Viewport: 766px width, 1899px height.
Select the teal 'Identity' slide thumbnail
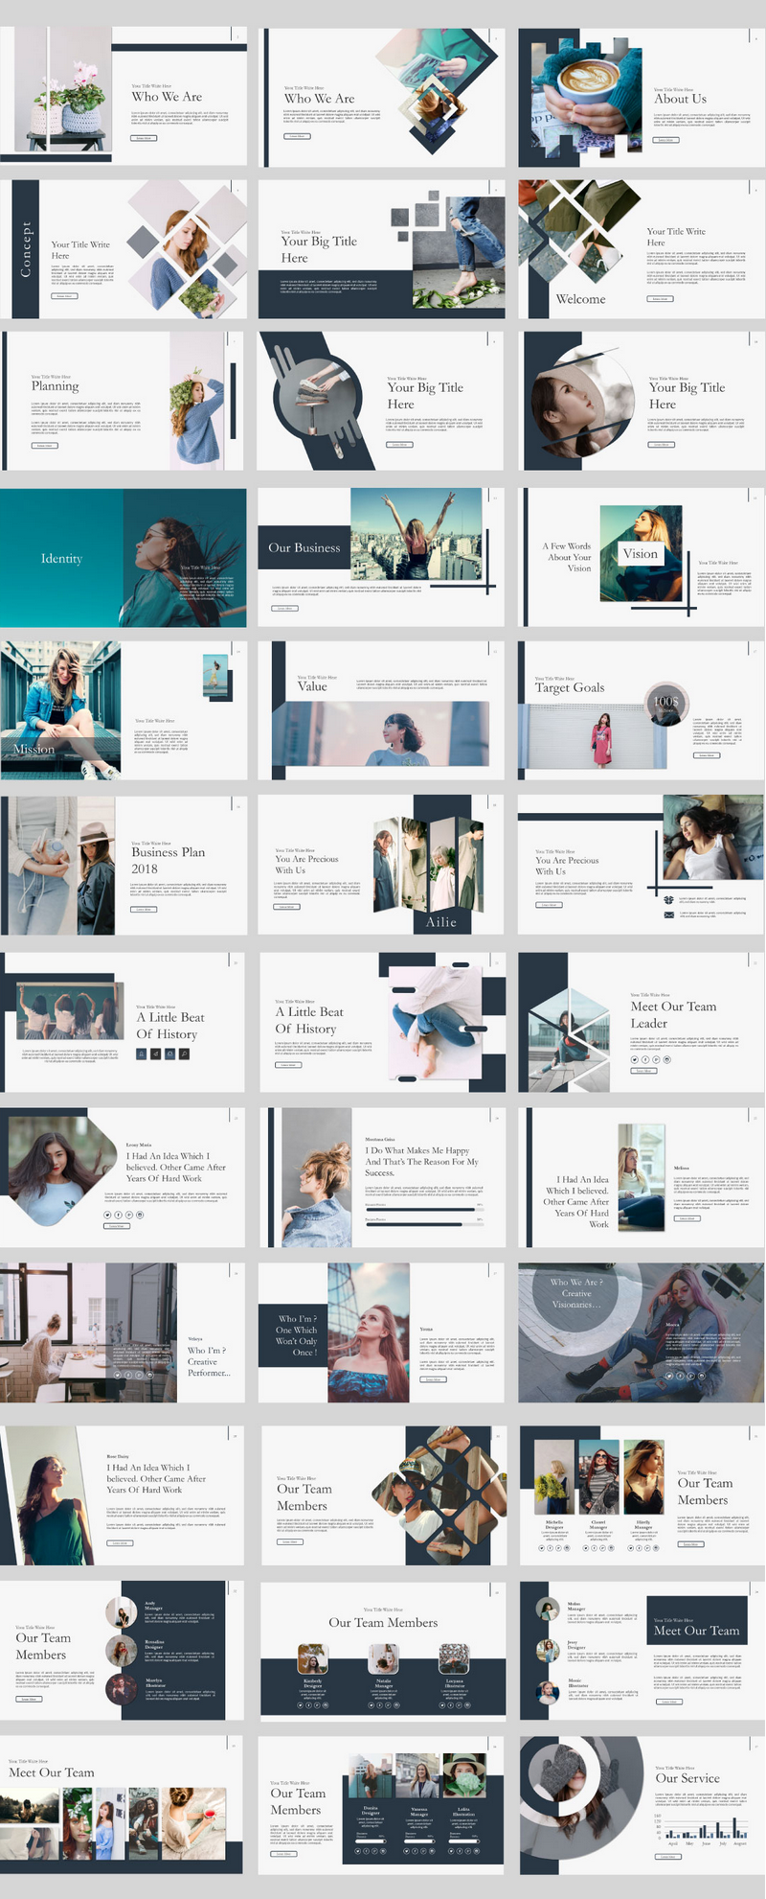point(123,558)
